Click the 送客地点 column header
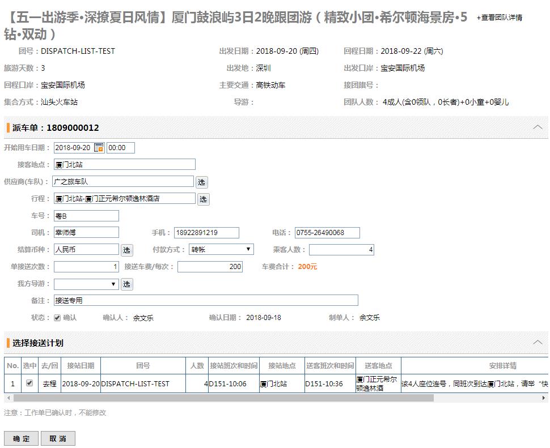The width and height of the screenshot is (550, 448). click(378, 366)
